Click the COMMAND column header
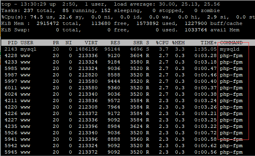 [x=231, y=43]
